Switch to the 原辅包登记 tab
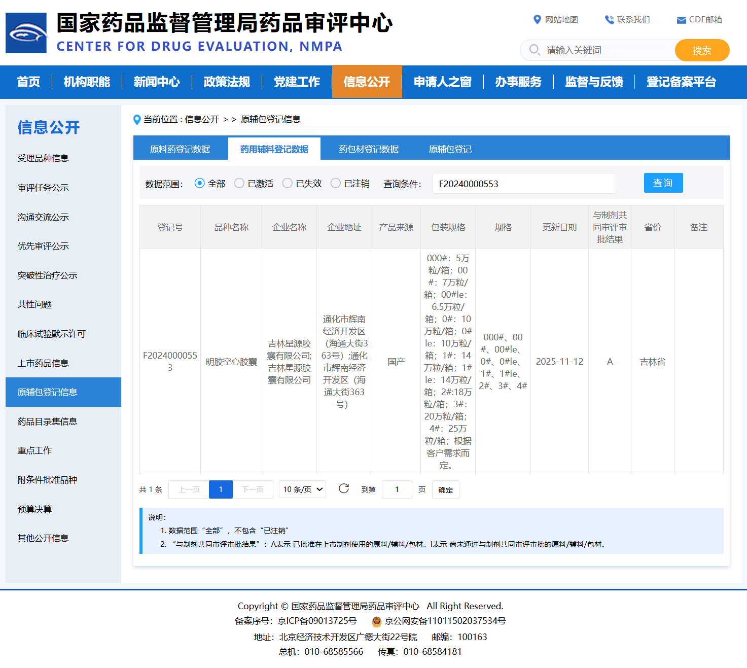This screenshot has height=668, width=747. click(450, 149)
